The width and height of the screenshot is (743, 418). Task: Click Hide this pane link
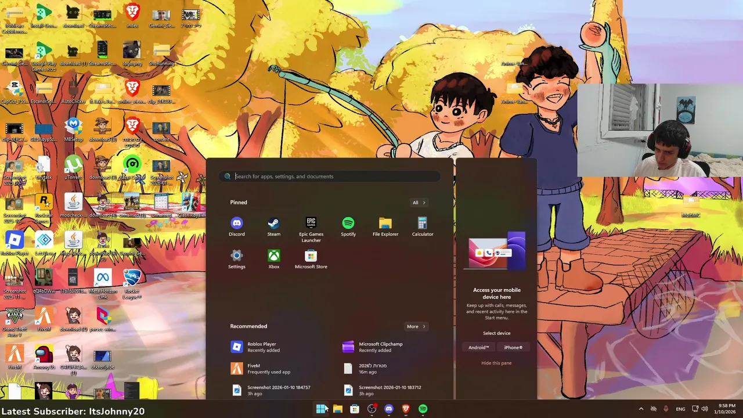click(x=496, y=363)
